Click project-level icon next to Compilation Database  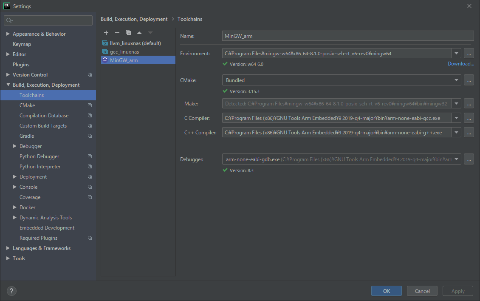point(90,115)
